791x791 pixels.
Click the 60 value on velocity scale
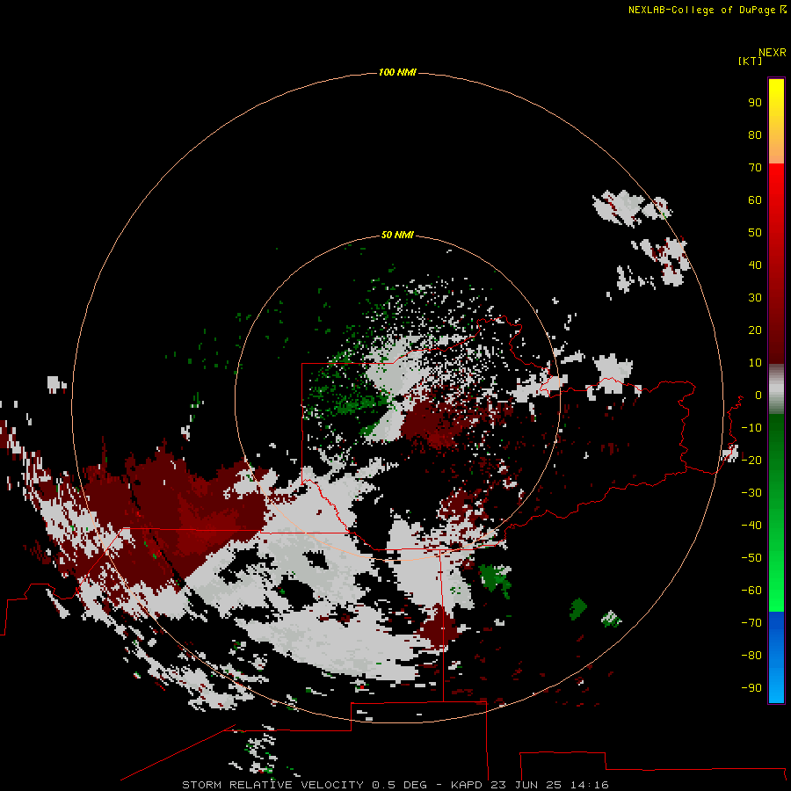(755, 200)
